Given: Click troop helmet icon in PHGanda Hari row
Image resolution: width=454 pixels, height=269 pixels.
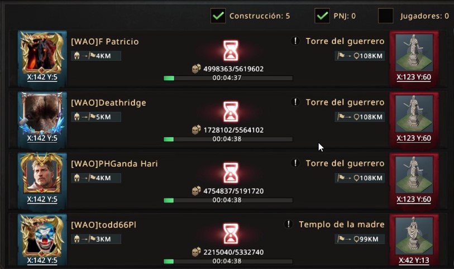Looking at the screenshot, I should tap(77, 178).
